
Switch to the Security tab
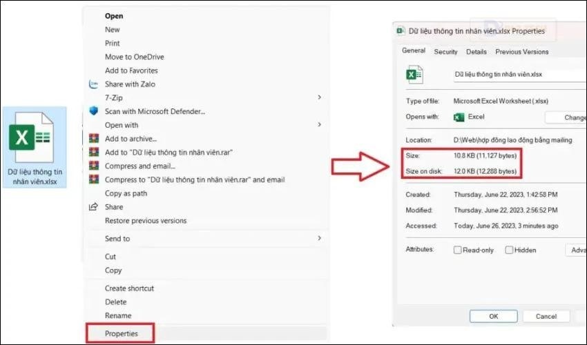tap(445, 52)
